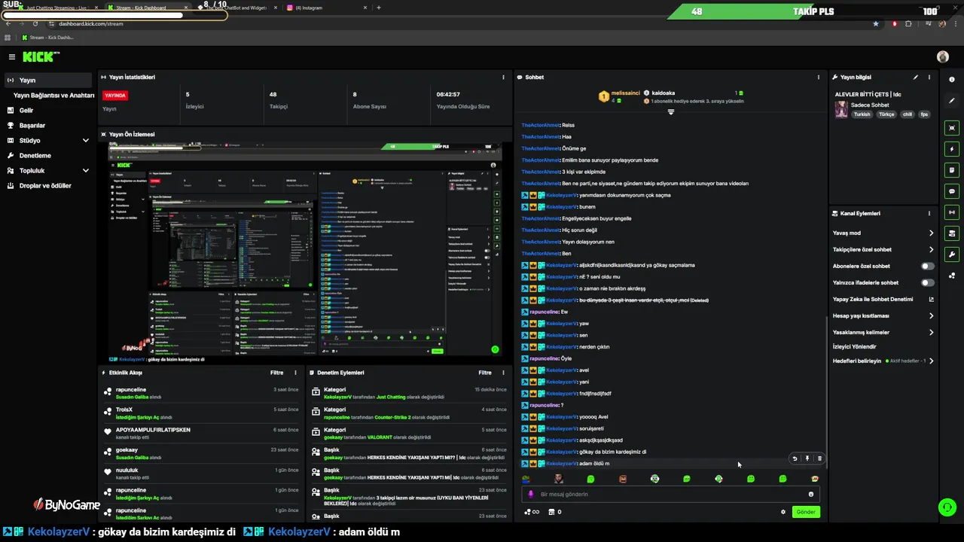The image size is (964, 542).
Task: Reload the page with browser refresh button
Action: [x=35, y=23]
